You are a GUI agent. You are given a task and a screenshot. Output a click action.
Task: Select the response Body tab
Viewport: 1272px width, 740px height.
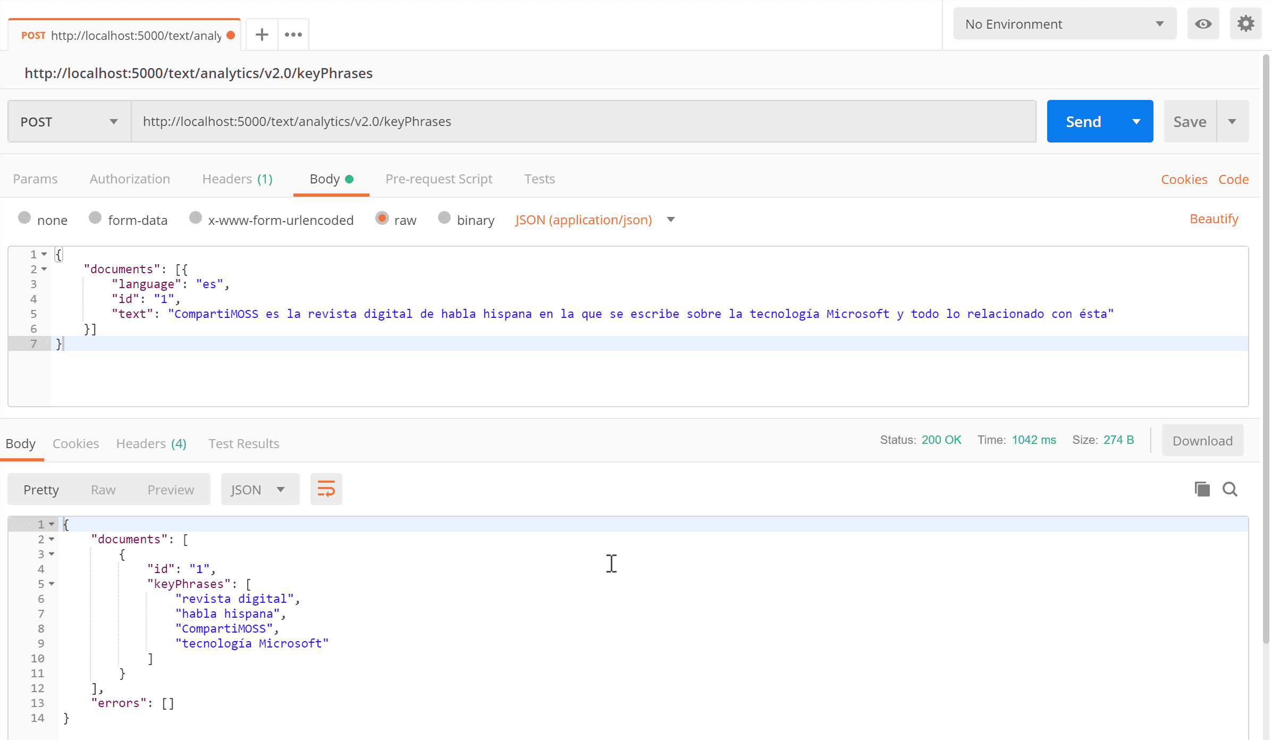[x=21, y=443]
